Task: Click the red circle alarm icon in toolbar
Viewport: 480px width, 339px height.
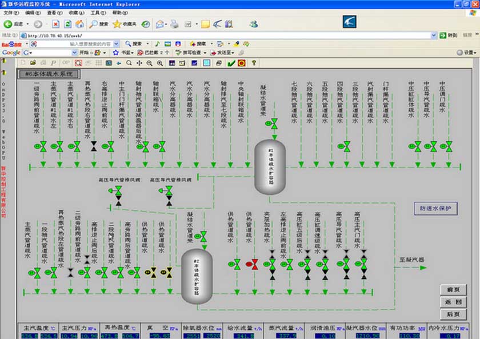Action: (242, 62)
